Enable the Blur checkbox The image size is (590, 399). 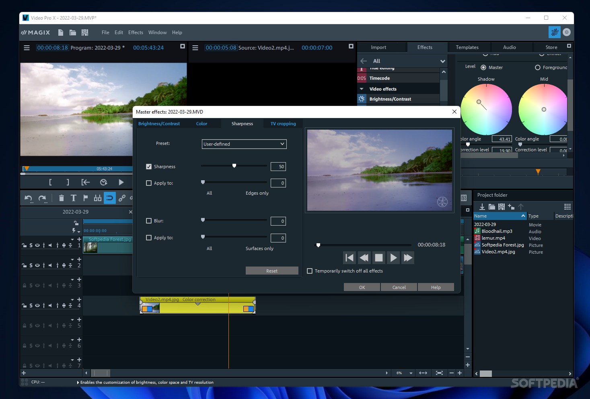[148, 220]
